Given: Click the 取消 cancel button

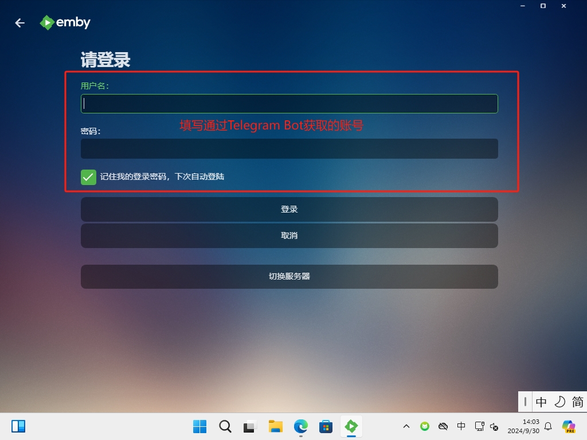Looking at the screenshot, I should point(289,235).
